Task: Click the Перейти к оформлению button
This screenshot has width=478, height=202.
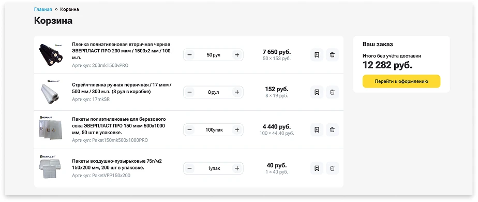Action: click(x=401, y=81)
